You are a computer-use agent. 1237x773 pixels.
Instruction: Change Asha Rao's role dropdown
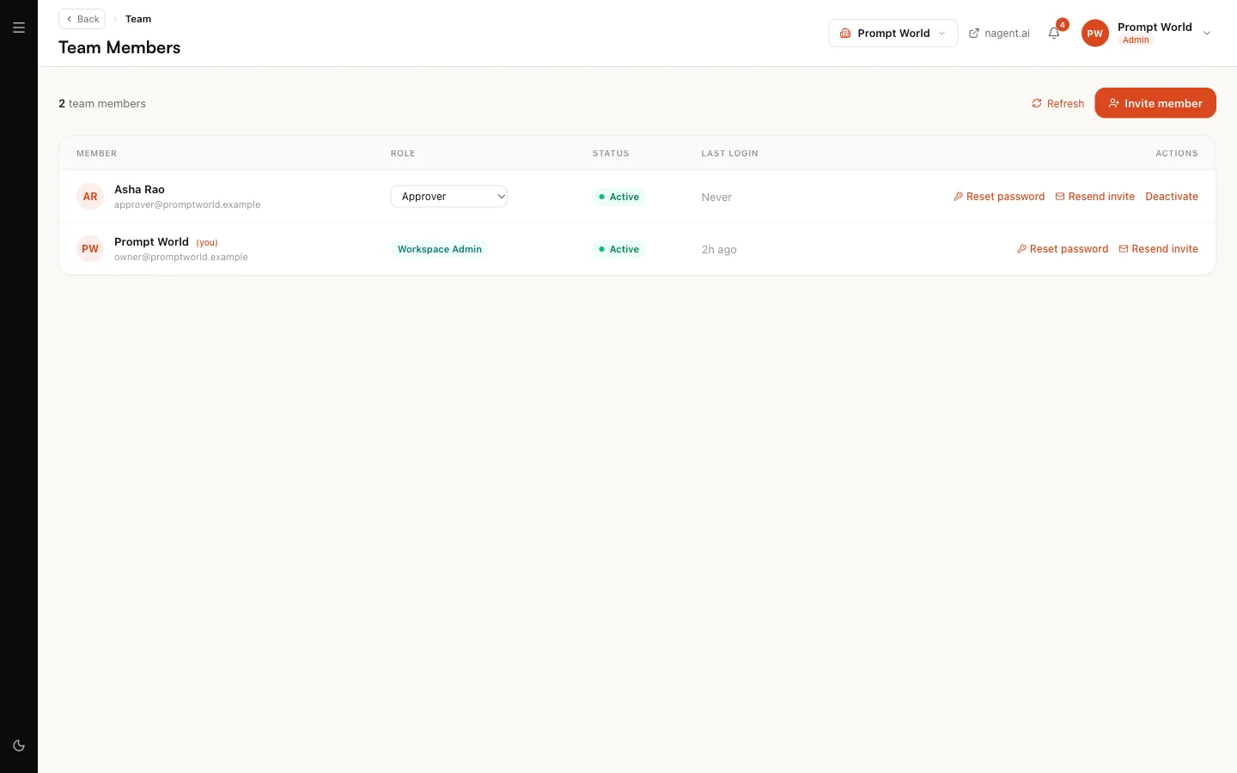pyautogui.click(x=449, y=197)
